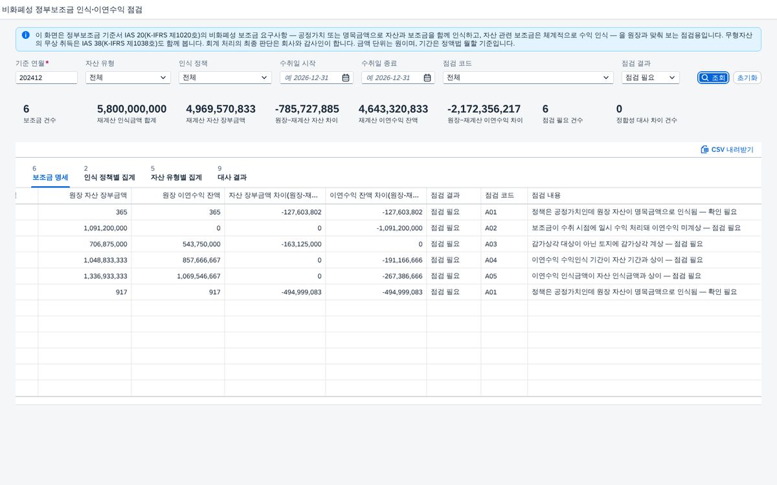777x485 pixels.
Task: Select the A03 code cell
Action: coord(504,244)
